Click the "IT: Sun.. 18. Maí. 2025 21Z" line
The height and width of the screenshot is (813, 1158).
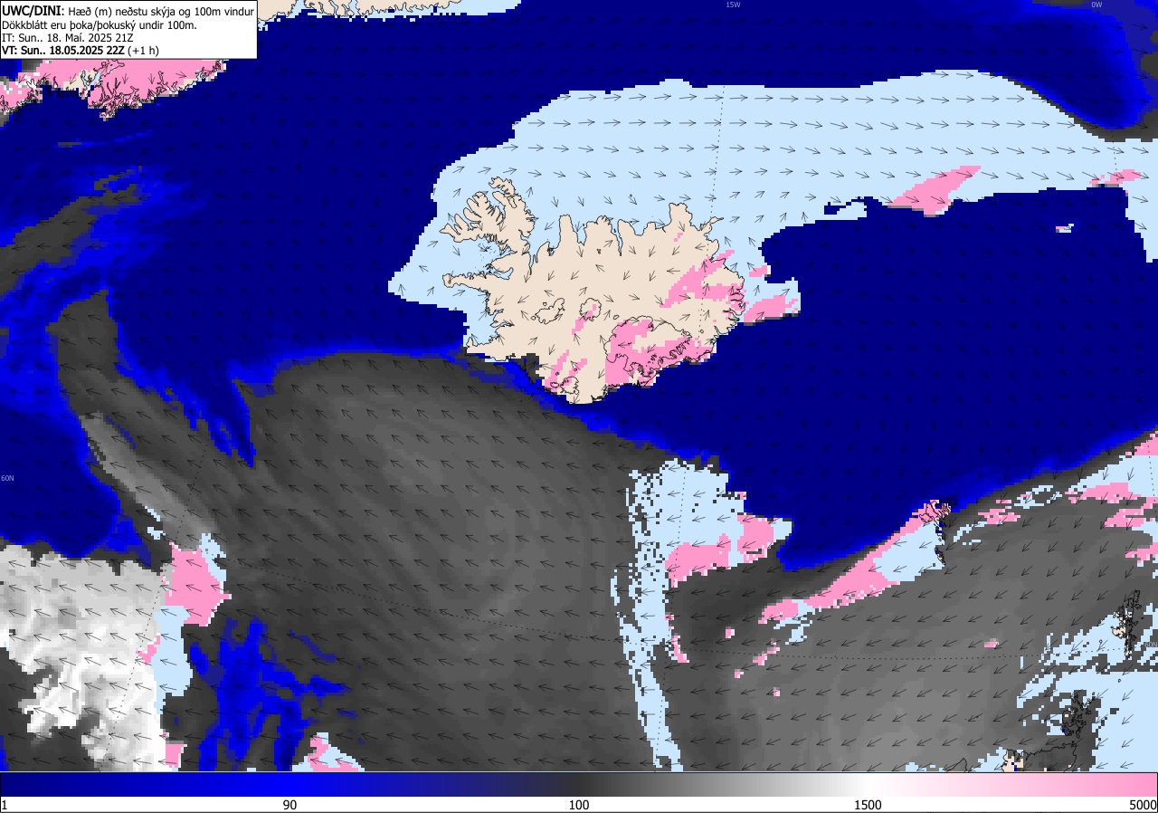pos(67,37)
